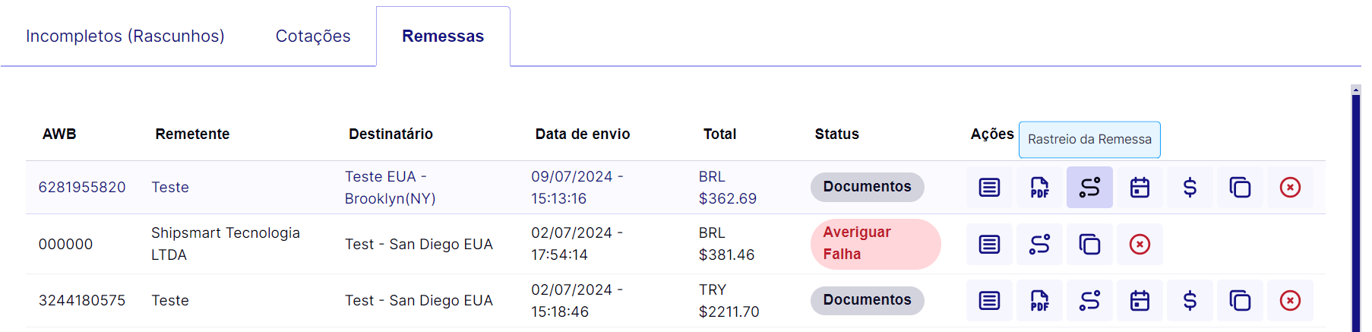Download PDF for shipment 6281955820

pyautogui.click(x=1039, y=187)
